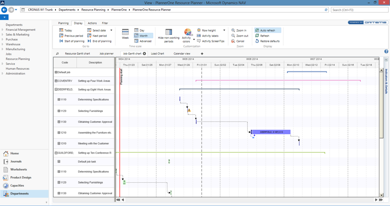390x206 pixels.
Task: Switch to the Actions ribbon tab
Action: [92, 23]
